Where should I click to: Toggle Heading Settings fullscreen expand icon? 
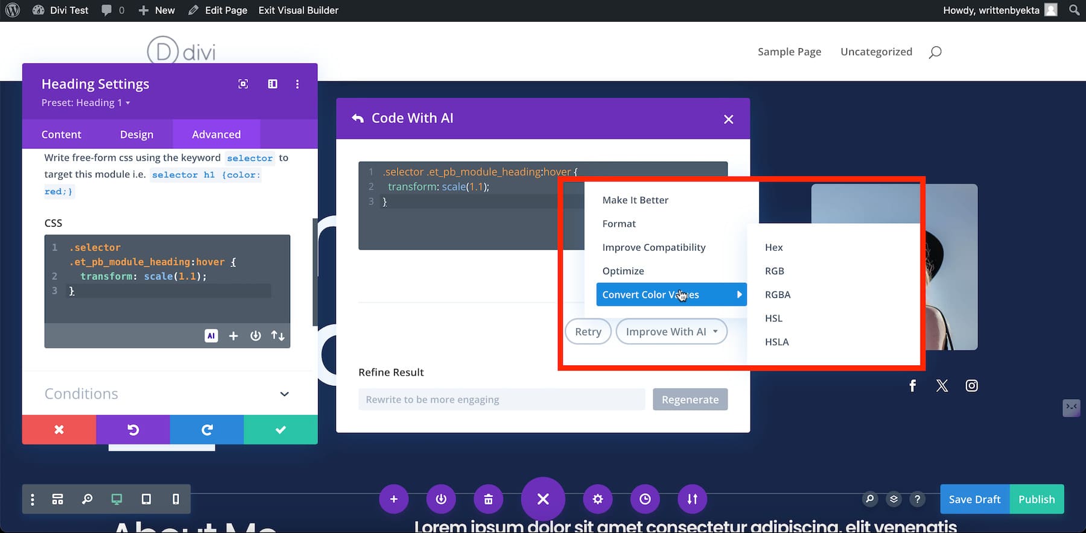(243, 84)
